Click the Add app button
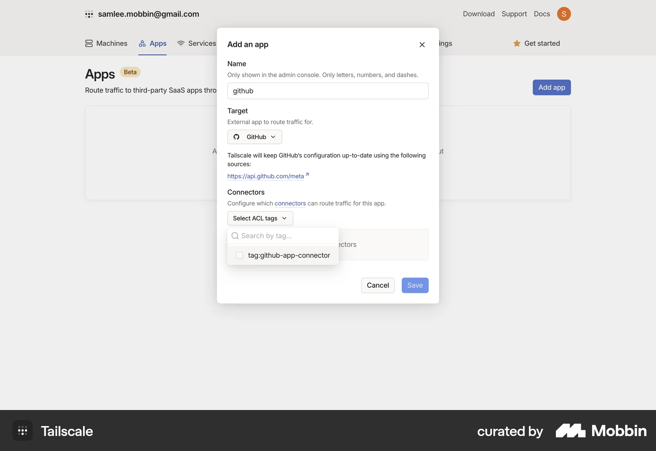Image resolution: width=656 pixels, height=451 pixels. 551,87
